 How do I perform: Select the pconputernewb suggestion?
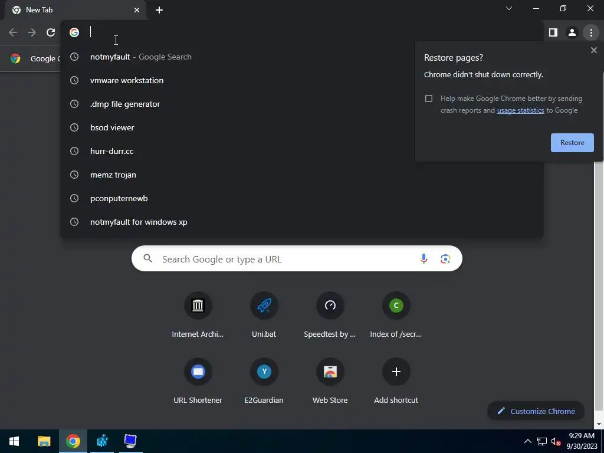coord(301,198)
